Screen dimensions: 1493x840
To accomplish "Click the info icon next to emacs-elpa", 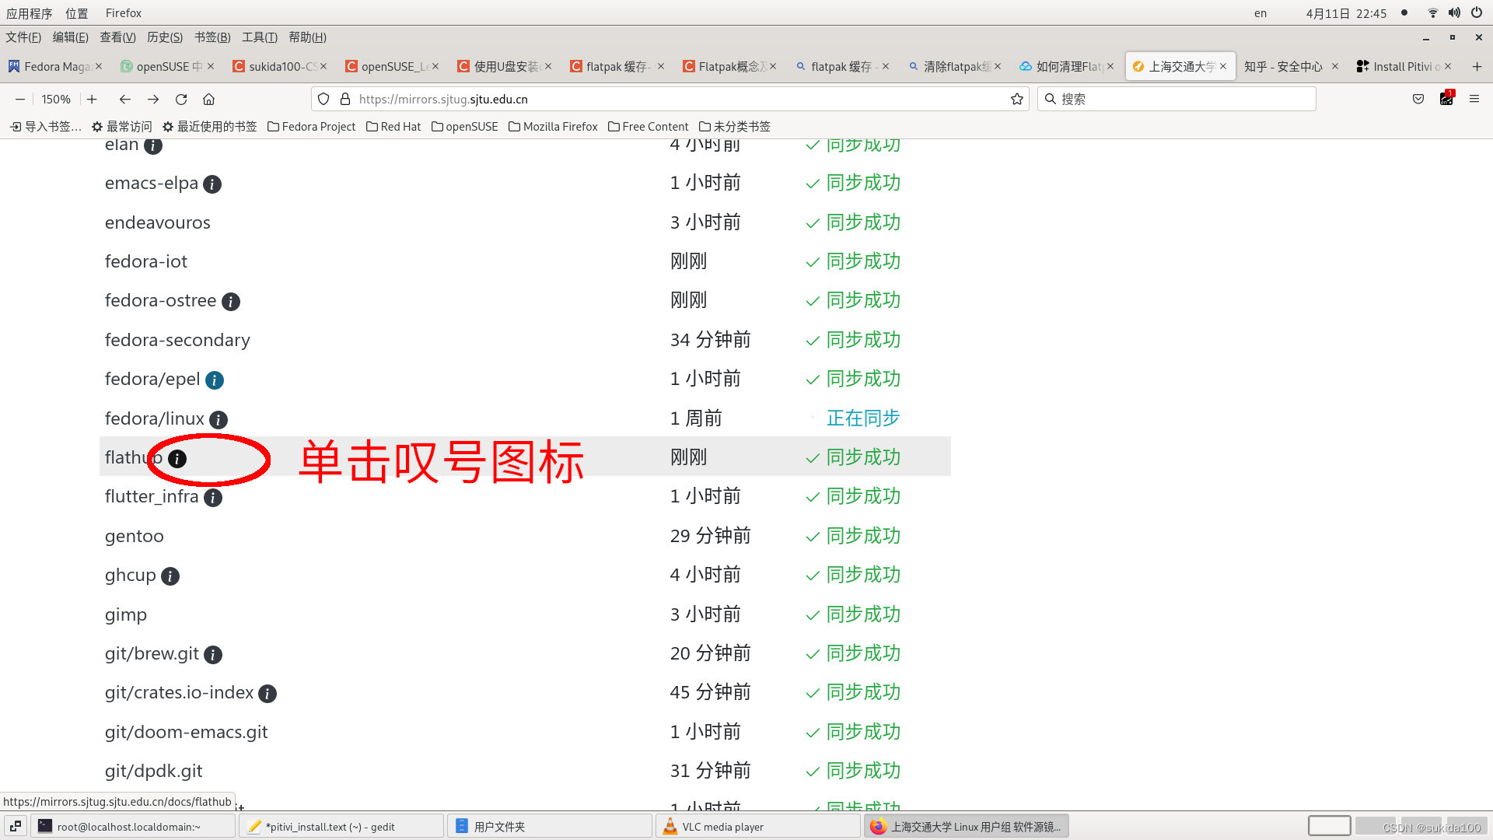I will 212,184.
